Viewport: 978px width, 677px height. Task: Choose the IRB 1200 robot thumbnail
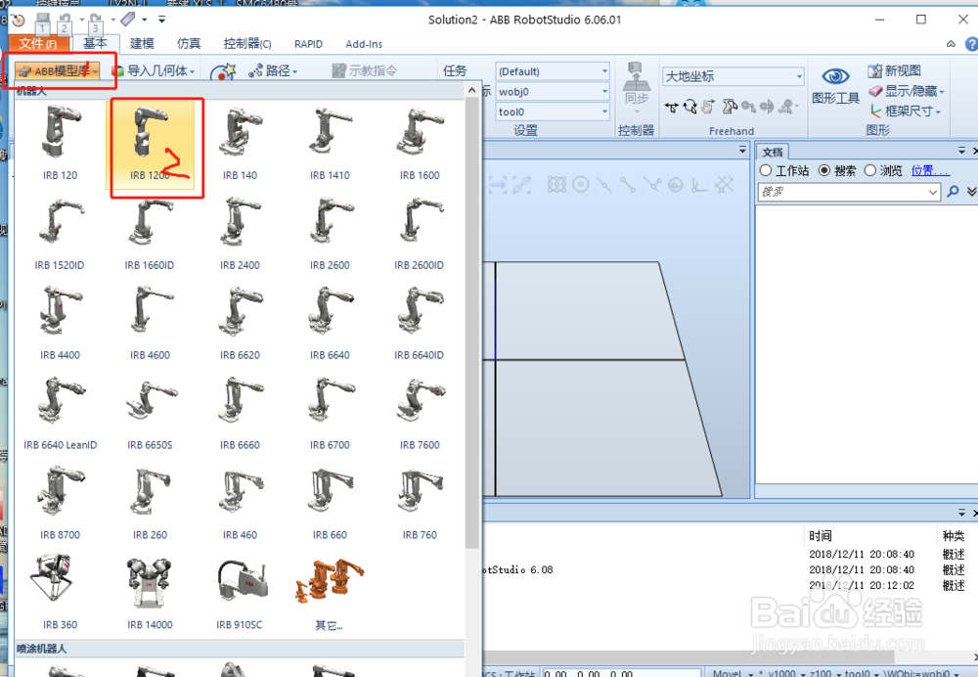(x=150, y=143)
